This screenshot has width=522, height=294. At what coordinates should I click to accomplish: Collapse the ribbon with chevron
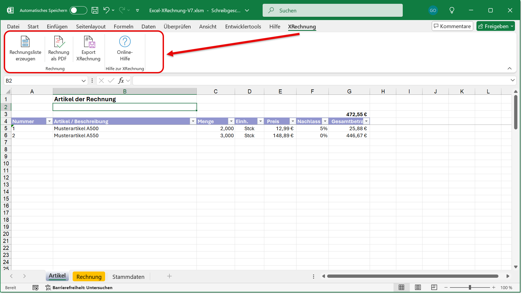510,68
